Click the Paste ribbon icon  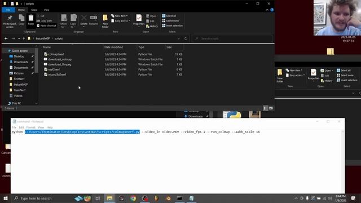click(x=31, y=20)
